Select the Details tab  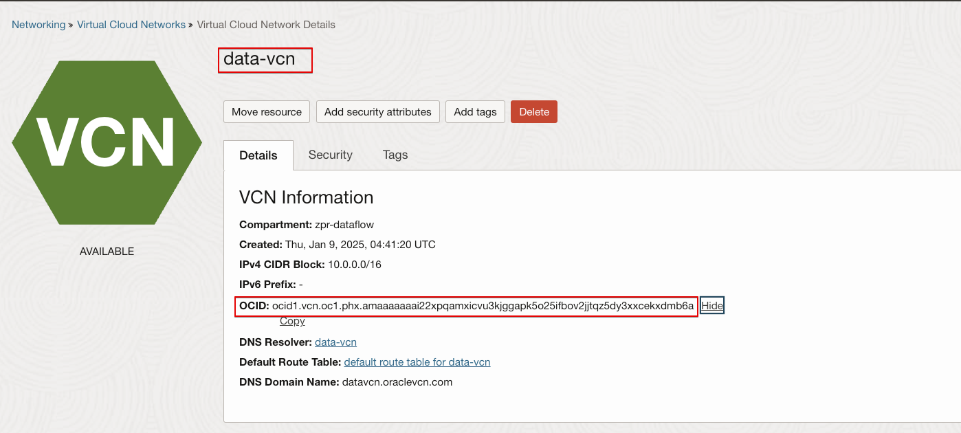[258, 155]
